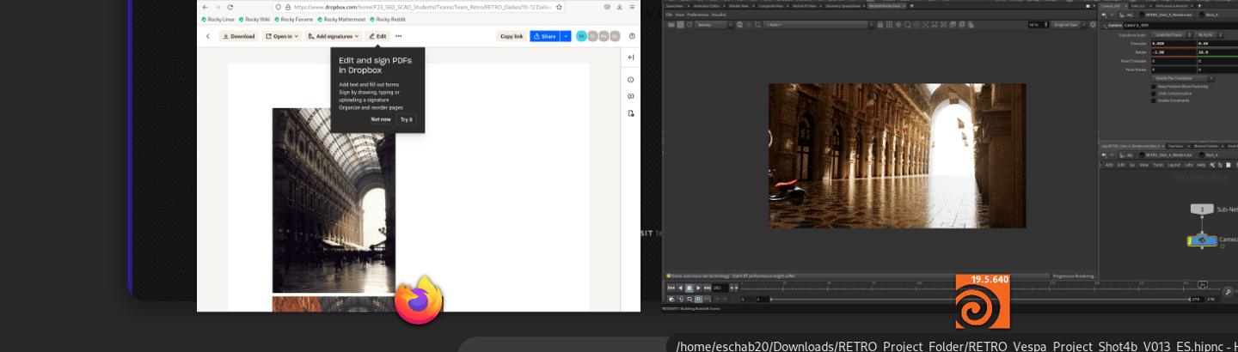Click the Firefox back arrow

pyautogui.click(x=205, y=7)
